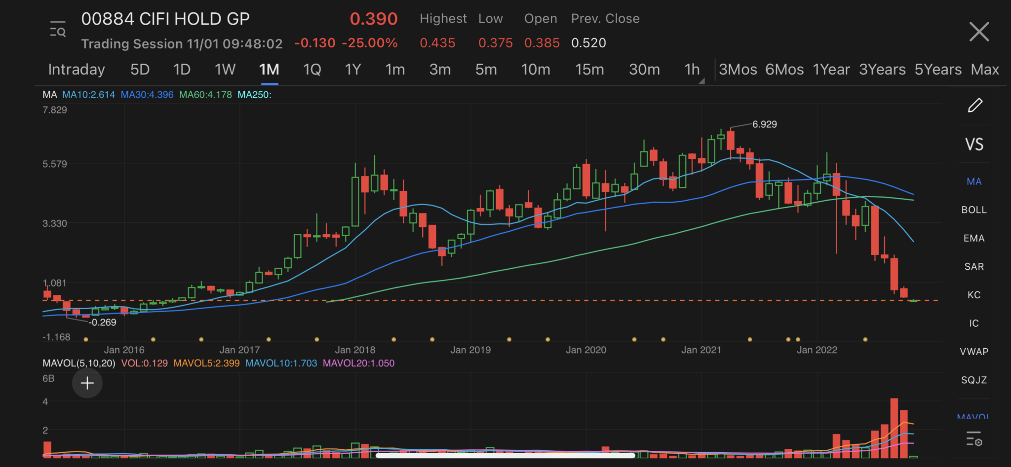The width and height of the screenshot is (1011, 467).
Task: Click the MAVOL20:1.050 legend value
Action: point(359,363)
